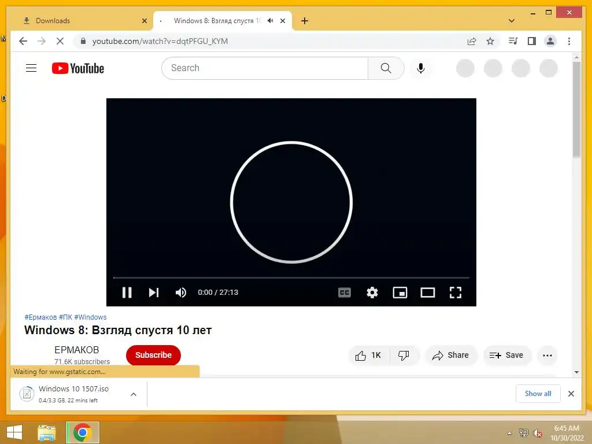Screen dimensions: 592x444
Task: Toggle closed captions in the player
Action: pyautogui.click(x=345, y=293)
